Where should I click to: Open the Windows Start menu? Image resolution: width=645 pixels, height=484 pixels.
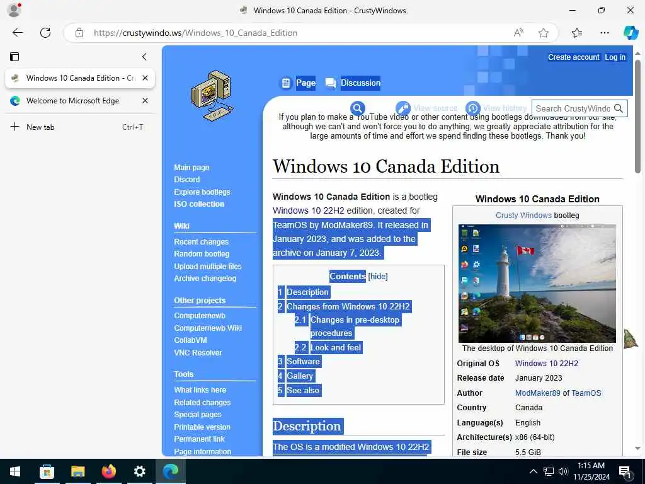point(15,471)
